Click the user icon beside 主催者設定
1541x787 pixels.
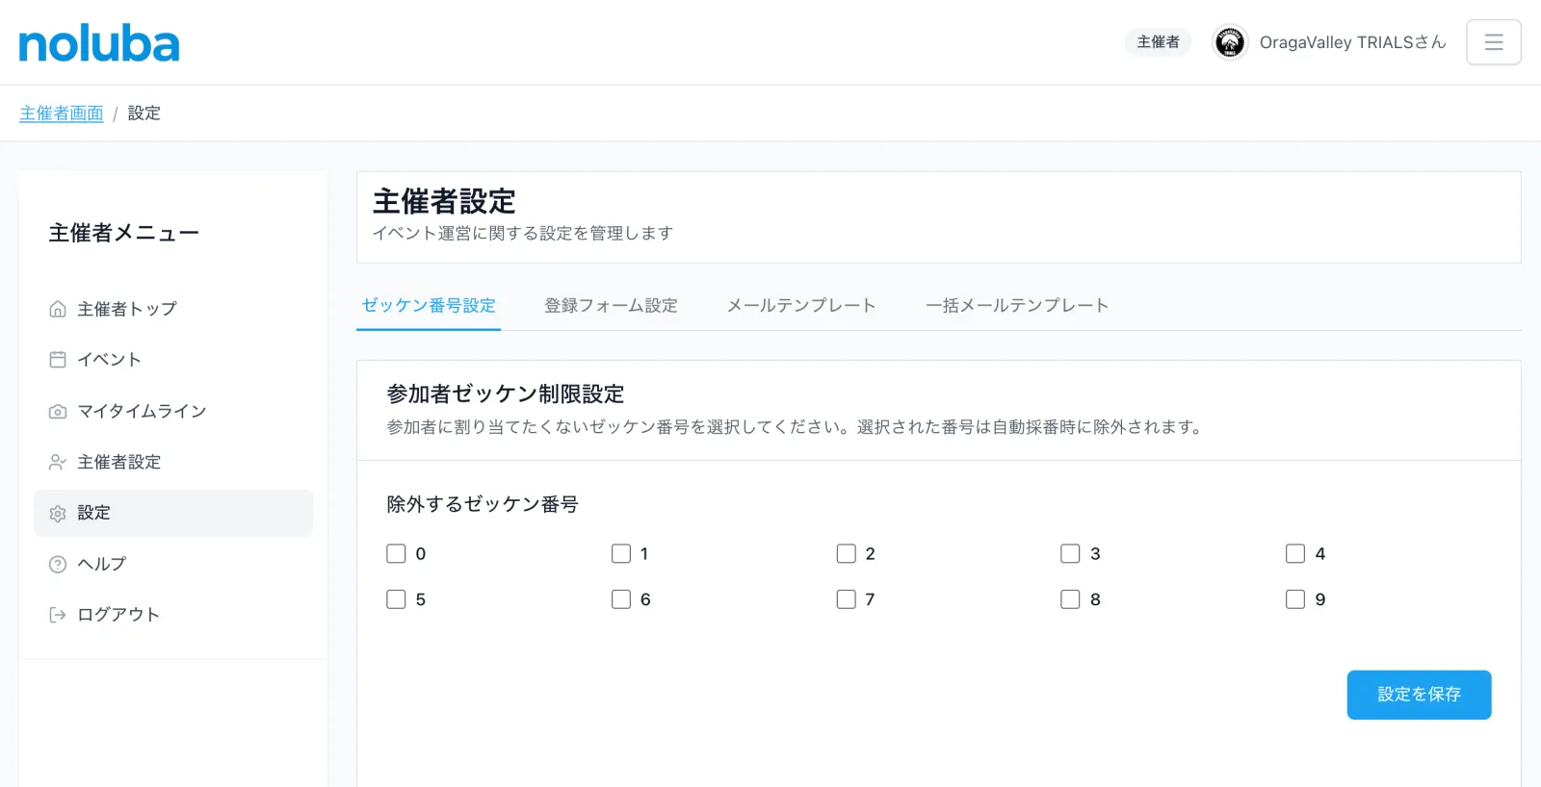(58, 463)
